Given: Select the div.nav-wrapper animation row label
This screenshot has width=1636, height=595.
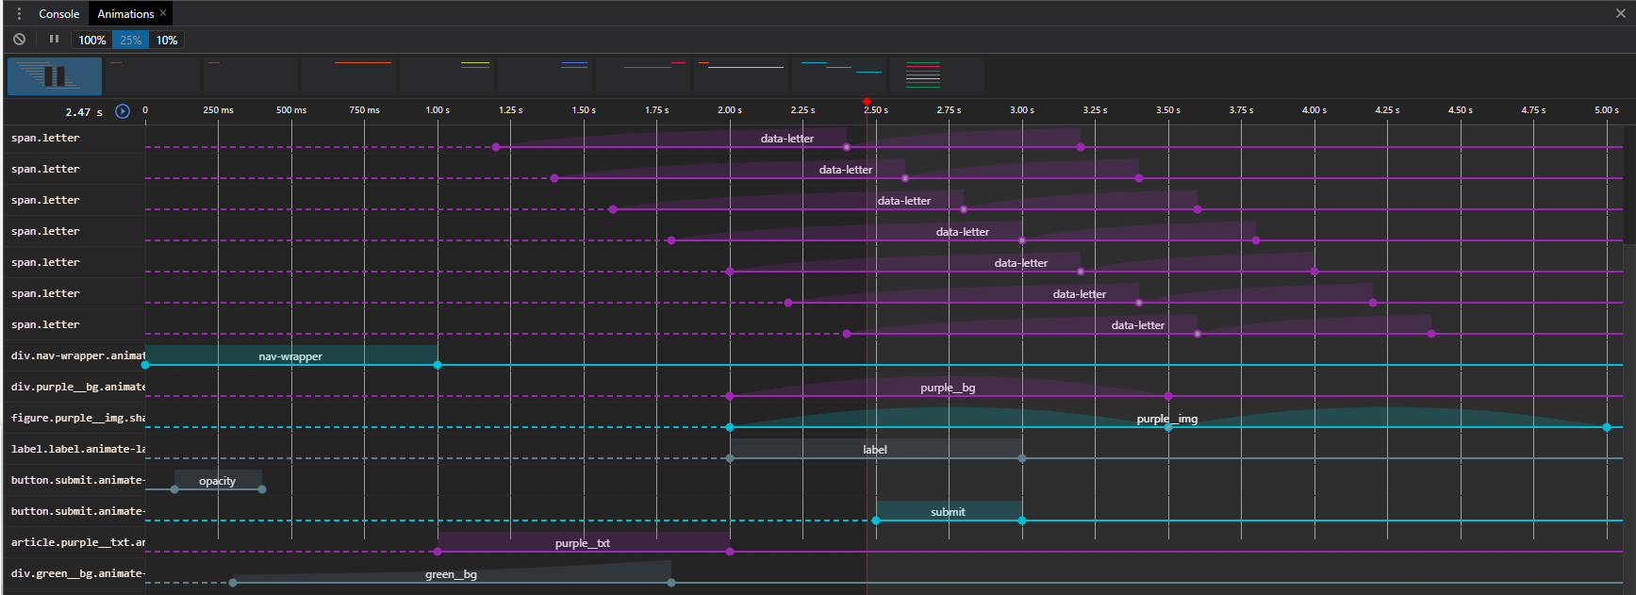Looking at the screenshot, I should [x=77, y=355].
